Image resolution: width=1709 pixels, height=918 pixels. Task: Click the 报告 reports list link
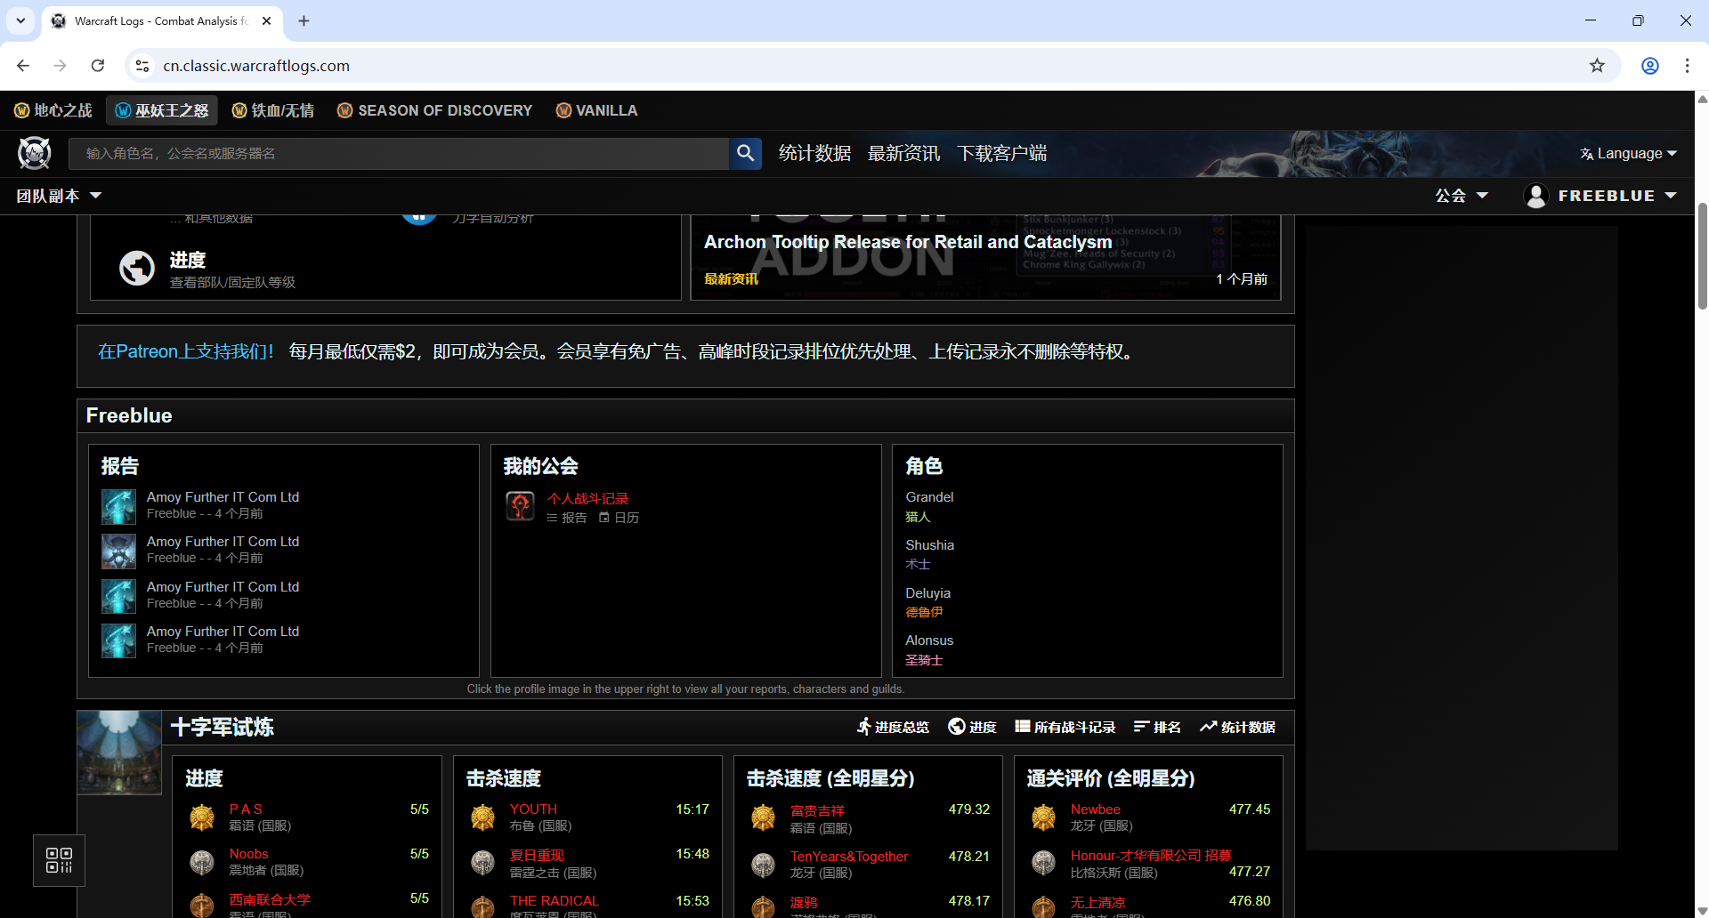click(566, 518)
